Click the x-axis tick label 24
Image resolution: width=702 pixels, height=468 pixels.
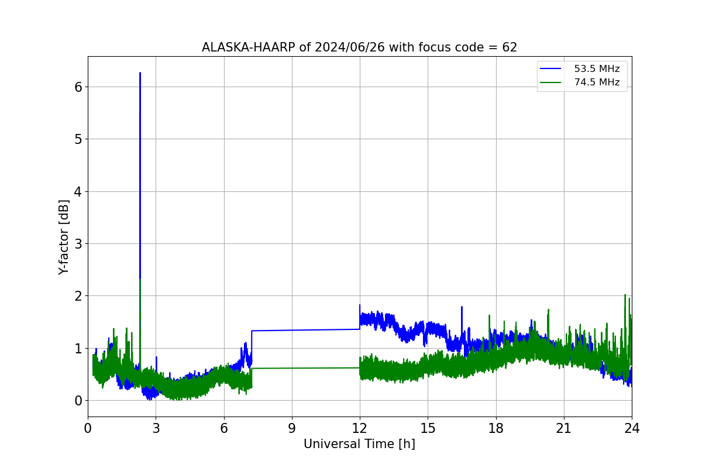coord(632,428)
